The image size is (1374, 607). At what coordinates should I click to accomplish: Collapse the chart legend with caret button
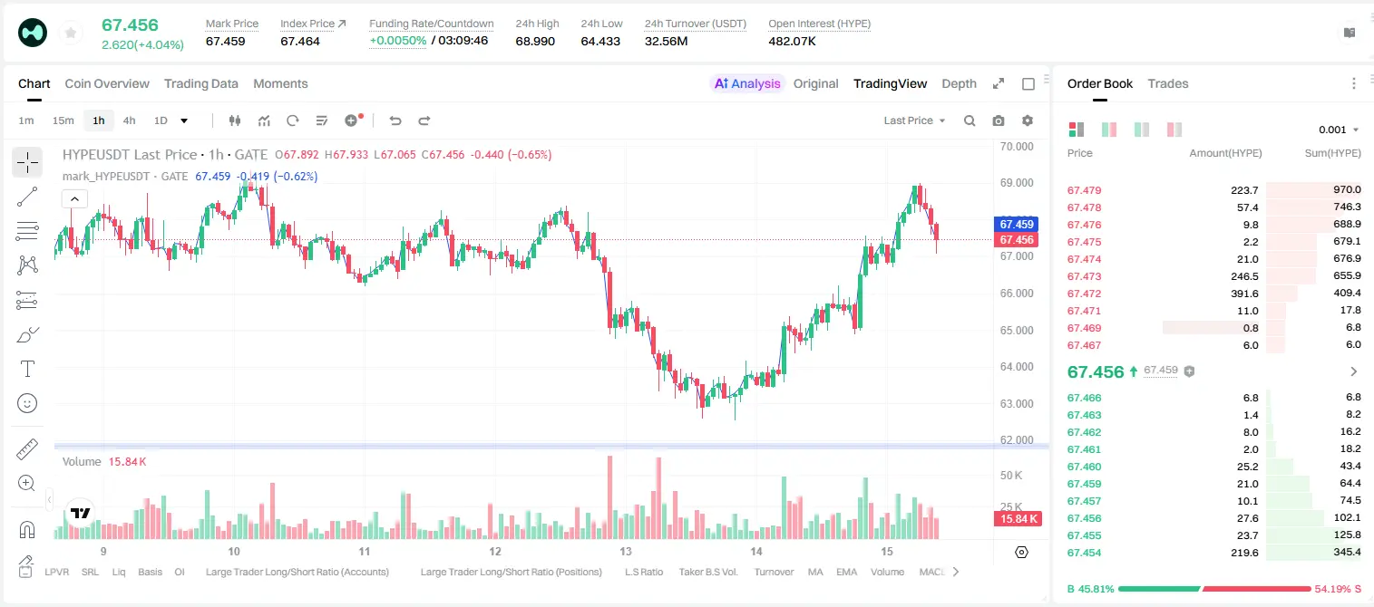click(x=74, y=198)
